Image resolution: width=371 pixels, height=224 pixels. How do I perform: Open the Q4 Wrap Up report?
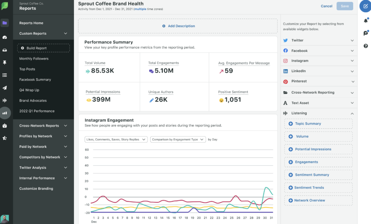29,90
